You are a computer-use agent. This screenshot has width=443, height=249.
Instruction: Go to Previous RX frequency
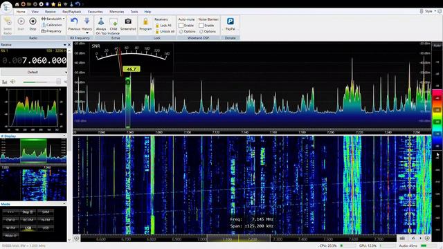[x=74, y=24]
